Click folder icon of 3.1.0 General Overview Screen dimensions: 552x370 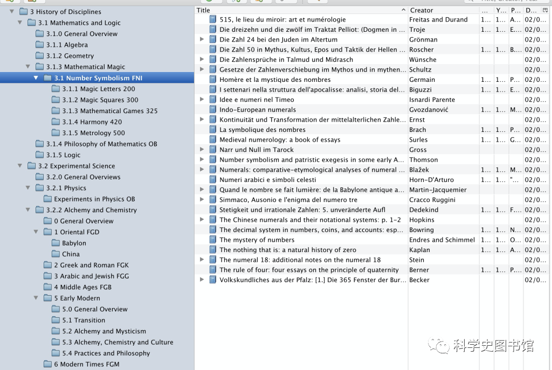(40, 34)
